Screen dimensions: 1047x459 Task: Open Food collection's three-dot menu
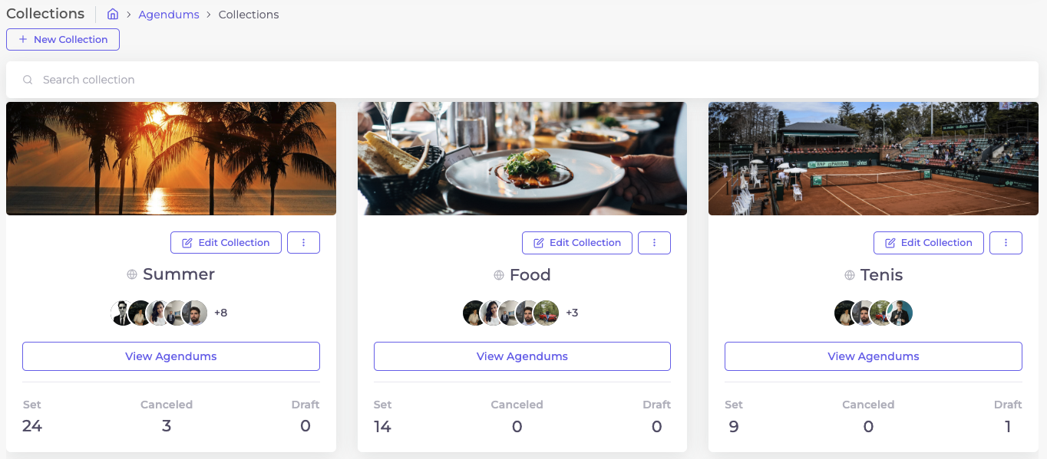654,242
